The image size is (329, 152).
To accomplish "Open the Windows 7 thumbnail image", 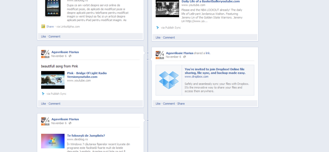I will pyautogui.click(x=53, y=141).
